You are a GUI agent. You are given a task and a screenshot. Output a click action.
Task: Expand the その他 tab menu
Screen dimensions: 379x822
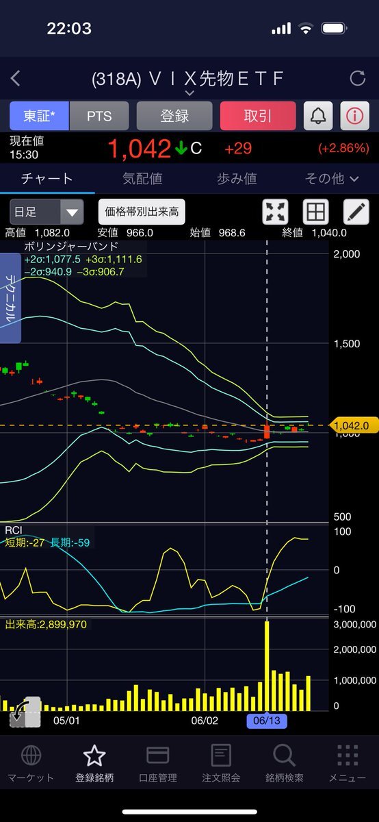[332, 179]
